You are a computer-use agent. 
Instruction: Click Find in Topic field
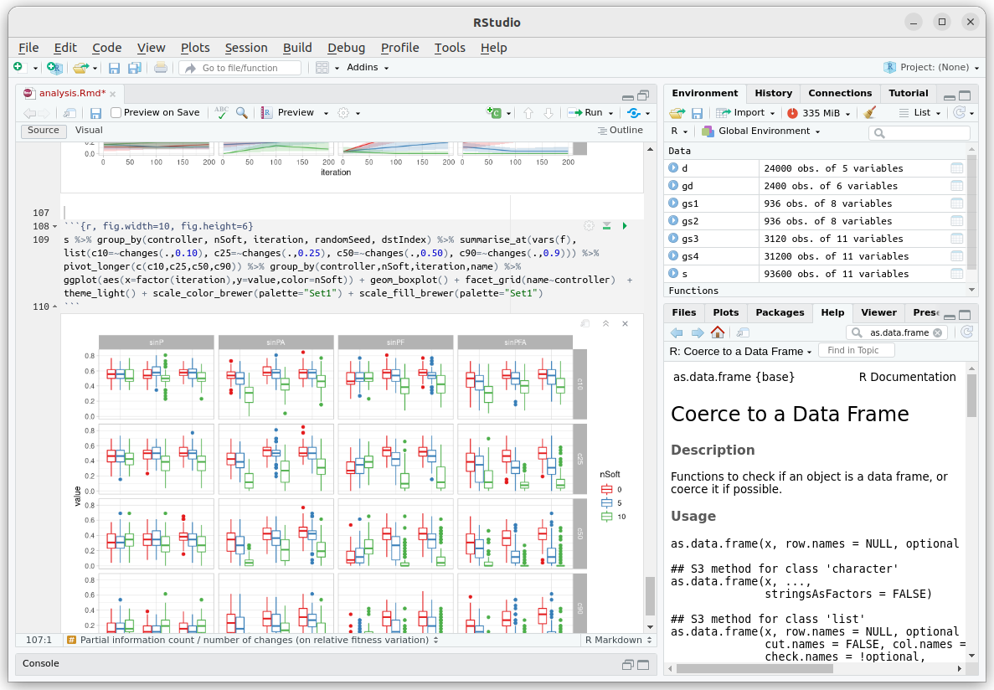[857, 350]
